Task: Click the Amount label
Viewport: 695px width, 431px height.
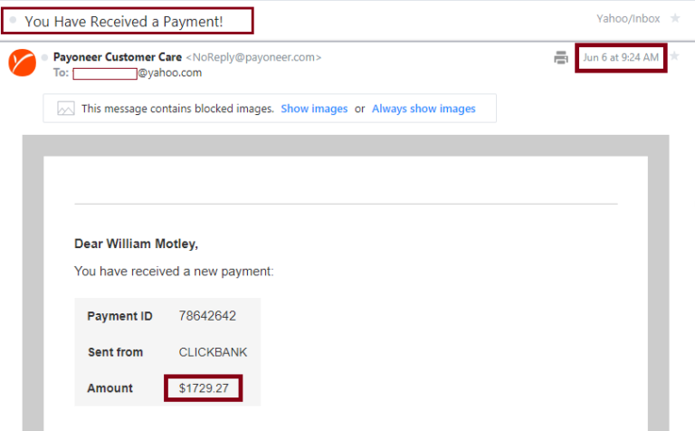Action: coord(109,388)
